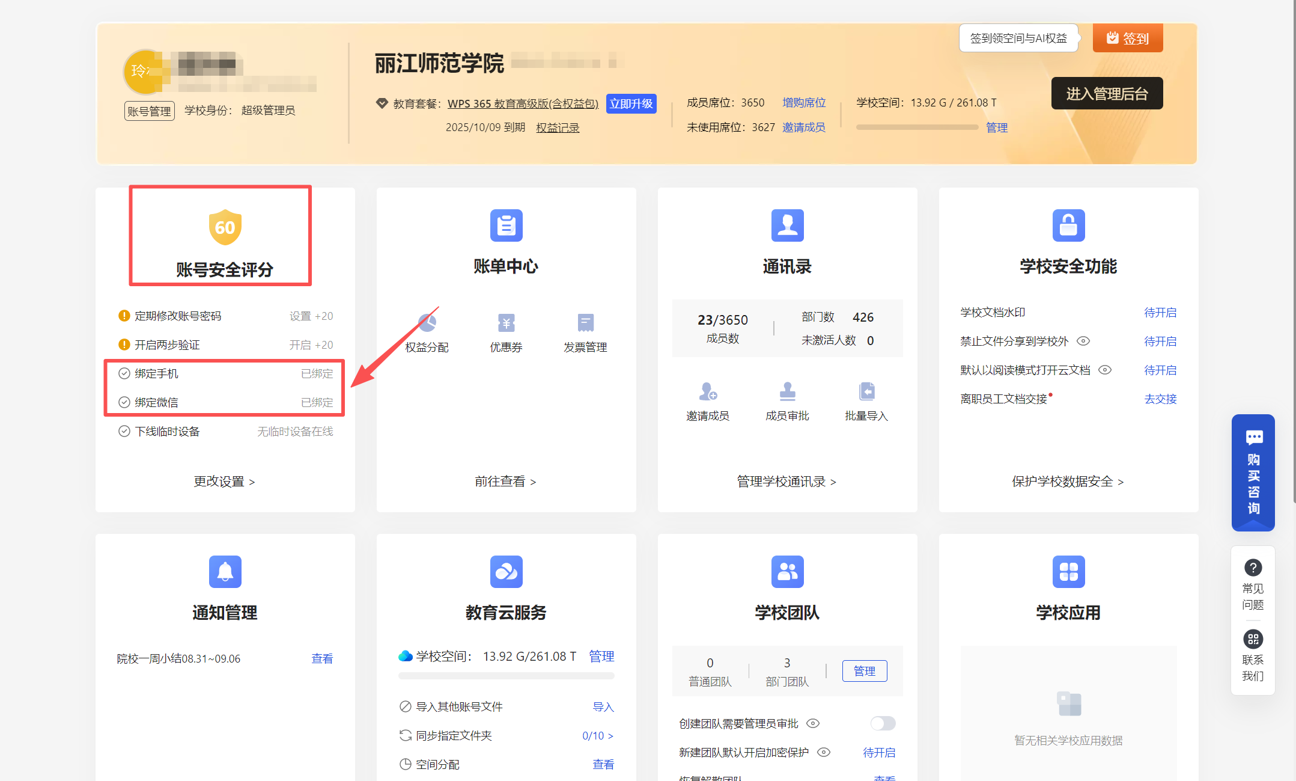Click the warning icon beside 开启两步验证
This screenshot has width=1296, height=781.
click(124, 345)
